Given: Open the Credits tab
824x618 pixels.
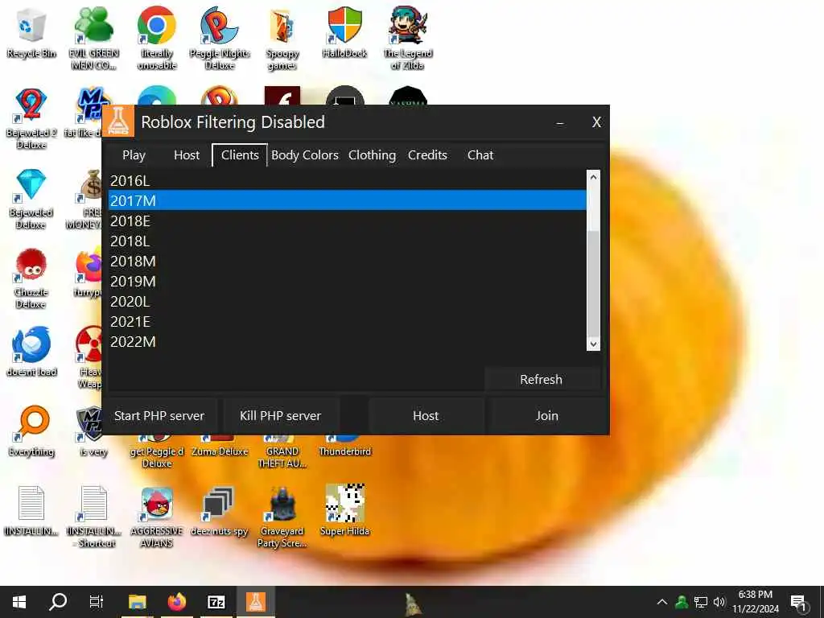Looking at the screenshot, I should point(428,155).
